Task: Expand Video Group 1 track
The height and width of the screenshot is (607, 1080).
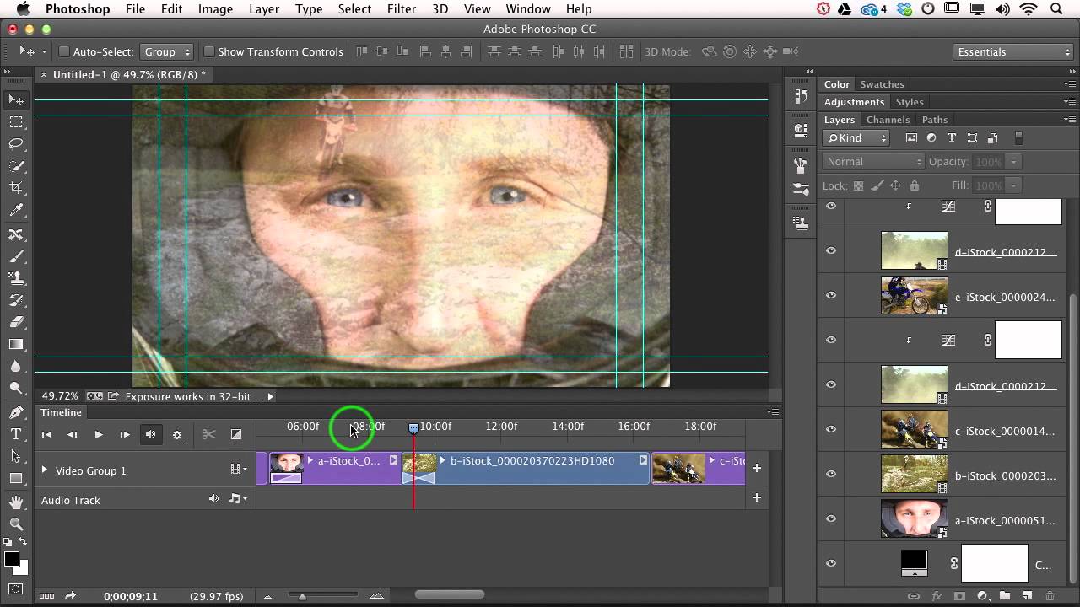Action: coord(45,470)
